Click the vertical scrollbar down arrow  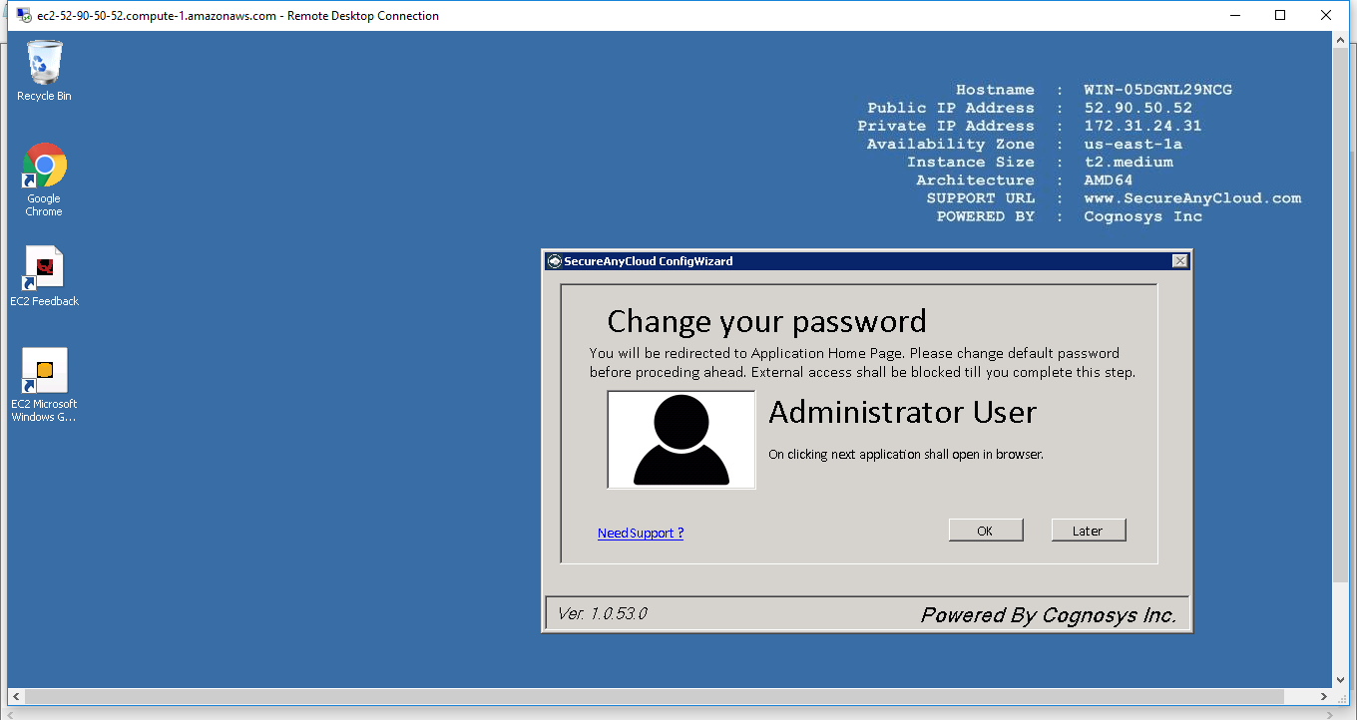(x=1341, y=679)
